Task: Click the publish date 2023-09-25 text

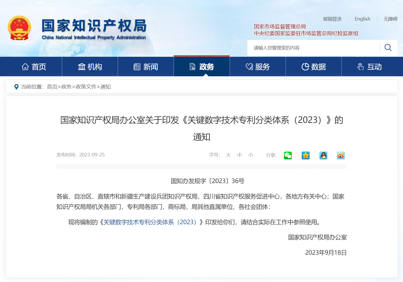Action: point(92,155)
